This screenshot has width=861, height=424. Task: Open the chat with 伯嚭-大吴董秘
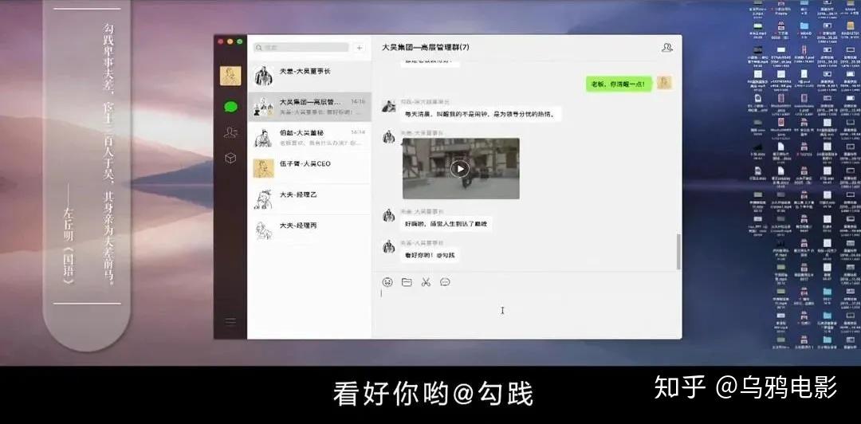[309, 137]
